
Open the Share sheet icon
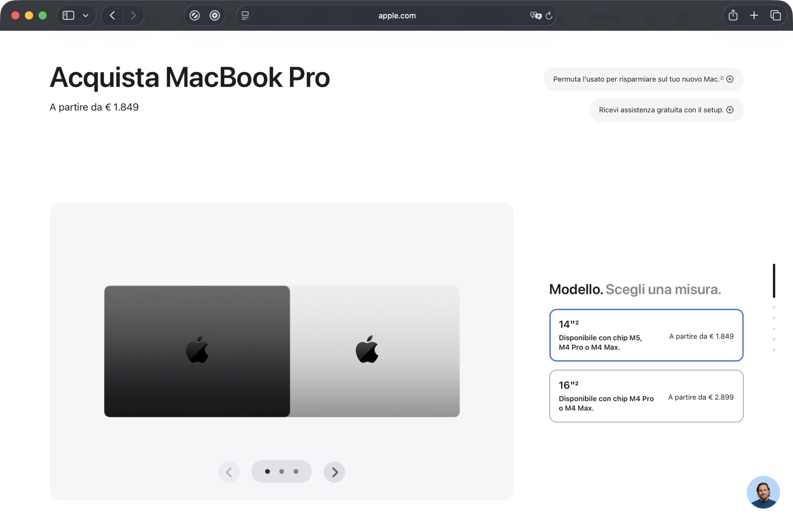[733, 15]
